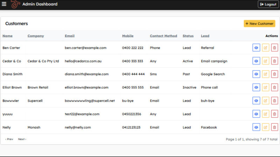Sort by Contact Method column header

point(163,36)
